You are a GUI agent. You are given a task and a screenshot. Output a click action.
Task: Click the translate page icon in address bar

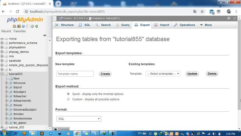coord(195,12)
